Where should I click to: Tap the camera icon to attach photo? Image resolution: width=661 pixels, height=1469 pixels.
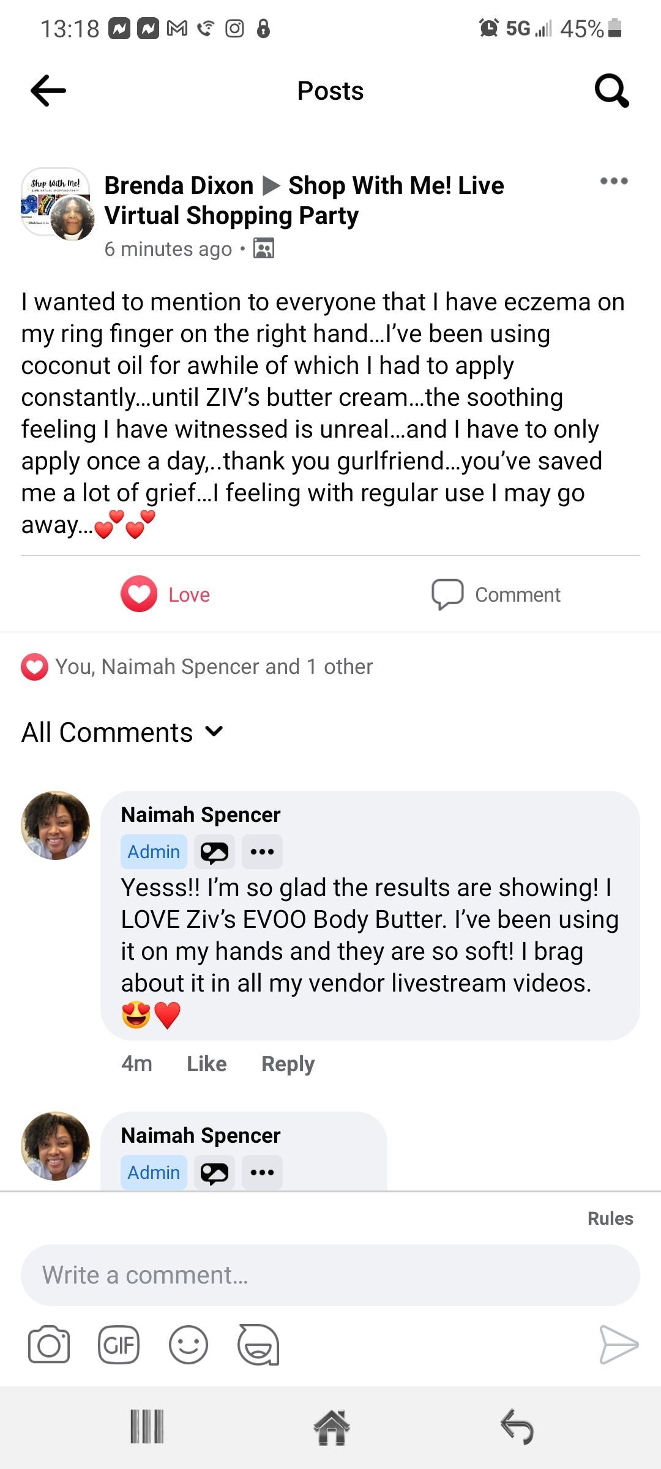49,1345
